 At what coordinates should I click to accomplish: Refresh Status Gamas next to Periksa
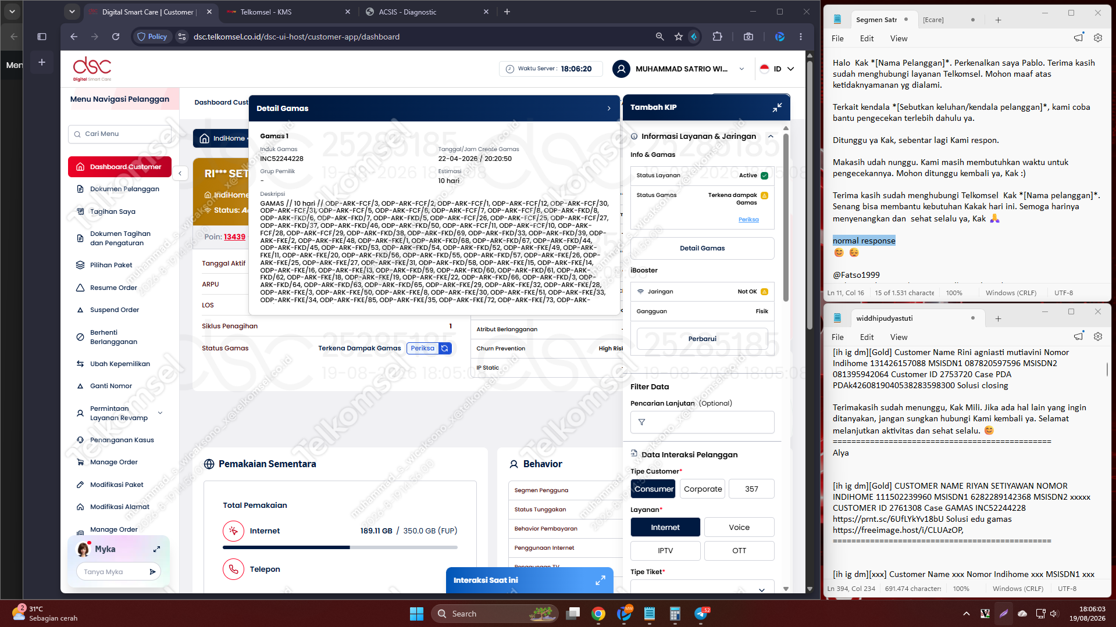click(445, 348)
